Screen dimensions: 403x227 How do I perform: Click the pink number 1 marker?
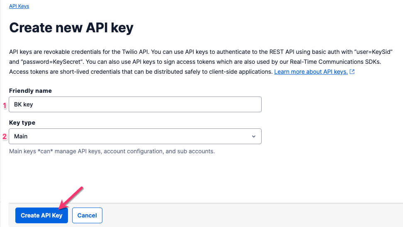pyautogui.click(x=5, y=105)
